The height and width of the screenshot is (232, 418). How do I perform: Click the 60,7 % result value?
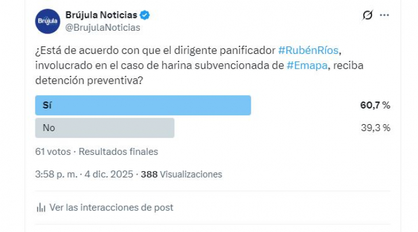pos(375,106)
